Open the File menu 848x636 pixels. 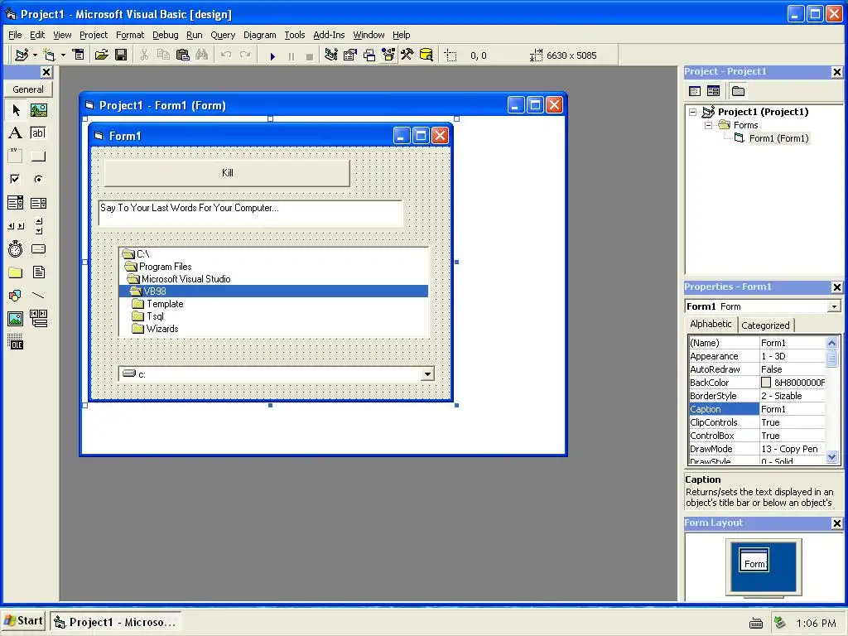pos(15,35)
